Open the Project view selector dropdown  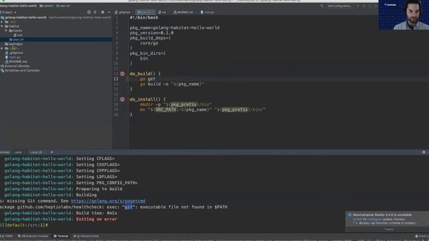click(x=9, y=12)
